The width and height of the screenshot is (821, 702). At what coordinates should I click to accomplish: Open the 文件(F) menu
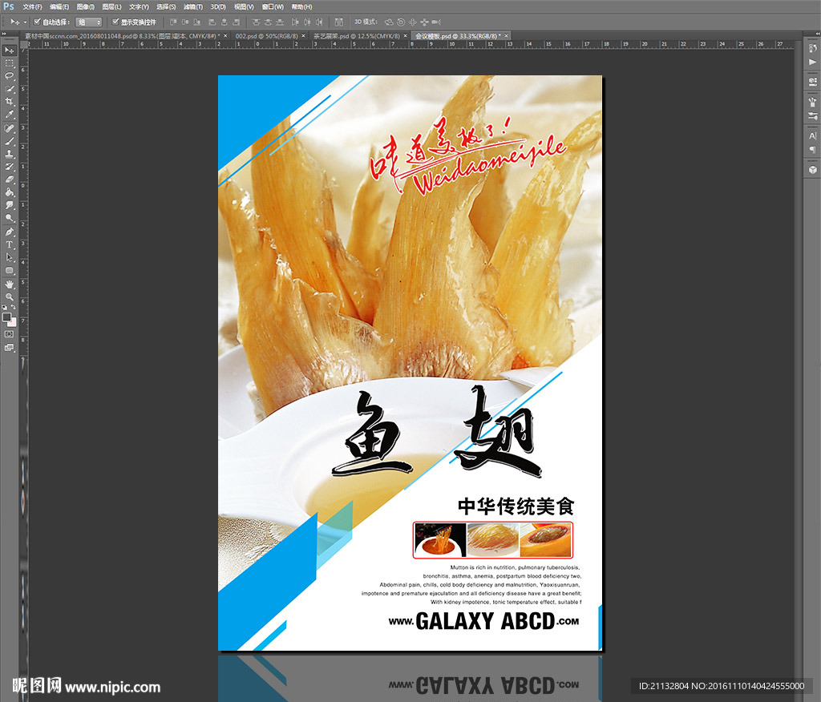click(x=32, y=6)
